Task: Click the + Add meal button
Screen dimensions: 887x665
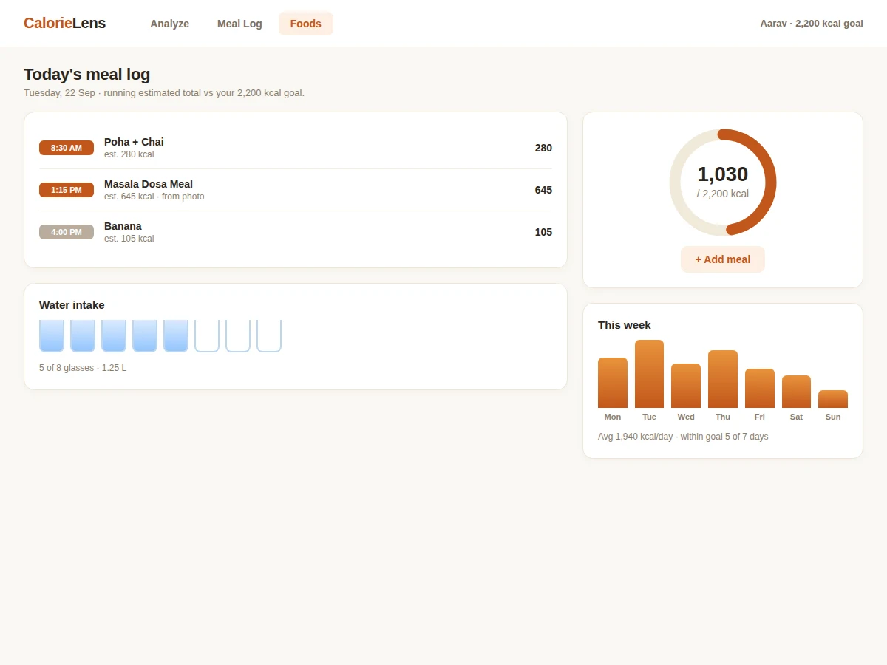Action: click(x=722, y=259)
